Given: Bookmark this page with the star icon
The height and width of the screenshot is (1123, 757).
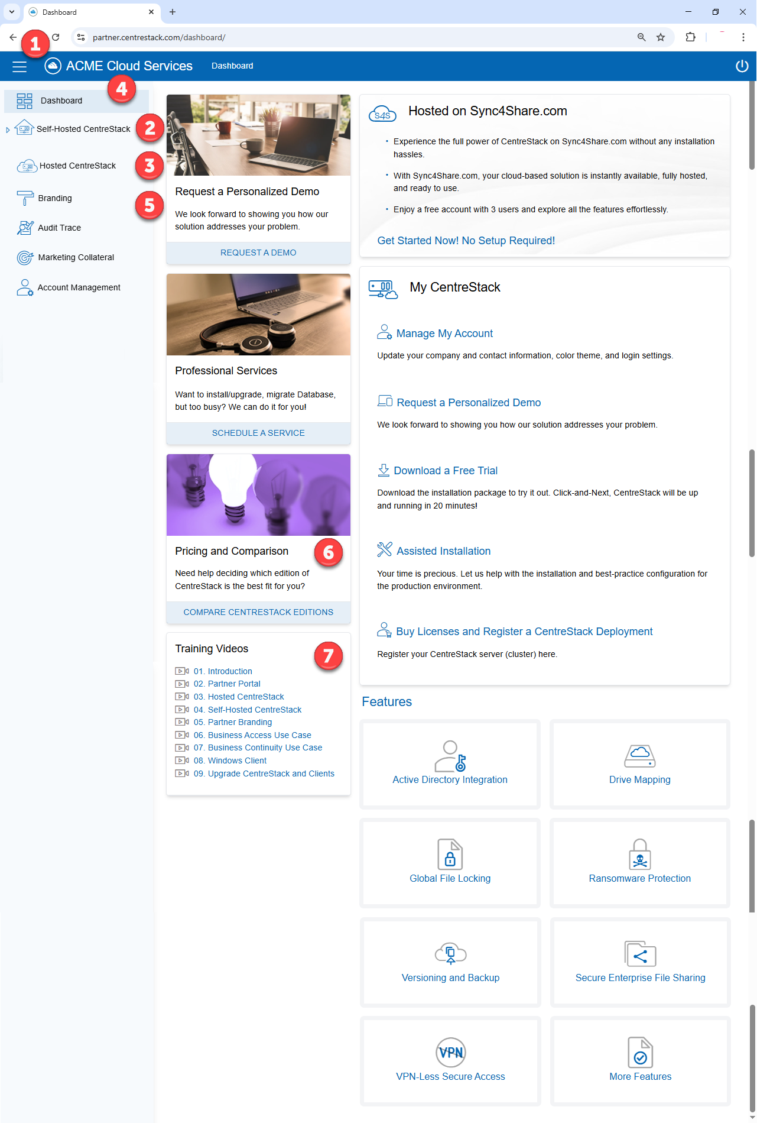Looking at the screenshot, I should (661, 37).
